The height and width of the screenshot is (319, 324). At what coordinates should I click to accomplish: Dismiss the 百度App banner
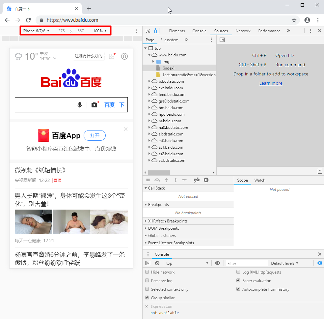(x=125, y=129)
